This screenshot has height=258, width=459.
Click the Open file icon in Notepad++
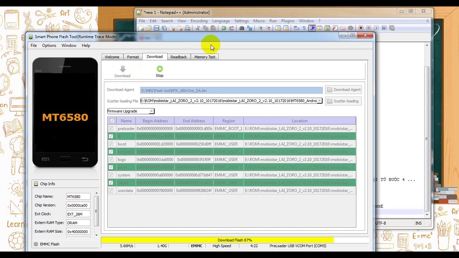[x=148, y=28]
